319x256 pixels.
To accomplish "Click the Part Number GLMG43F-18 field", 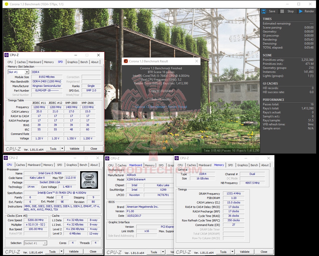I will click(x=47, y=91).
